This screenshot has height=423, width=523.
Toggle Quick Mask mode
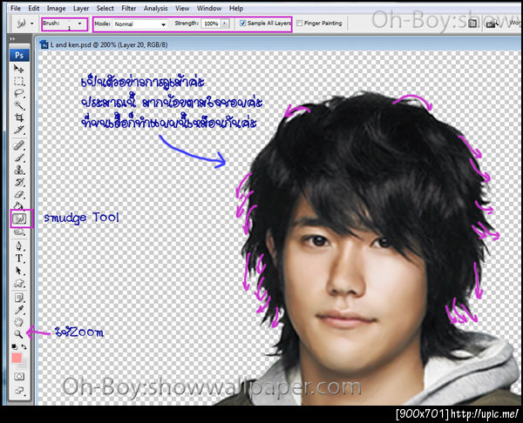(x=18, y=376)
